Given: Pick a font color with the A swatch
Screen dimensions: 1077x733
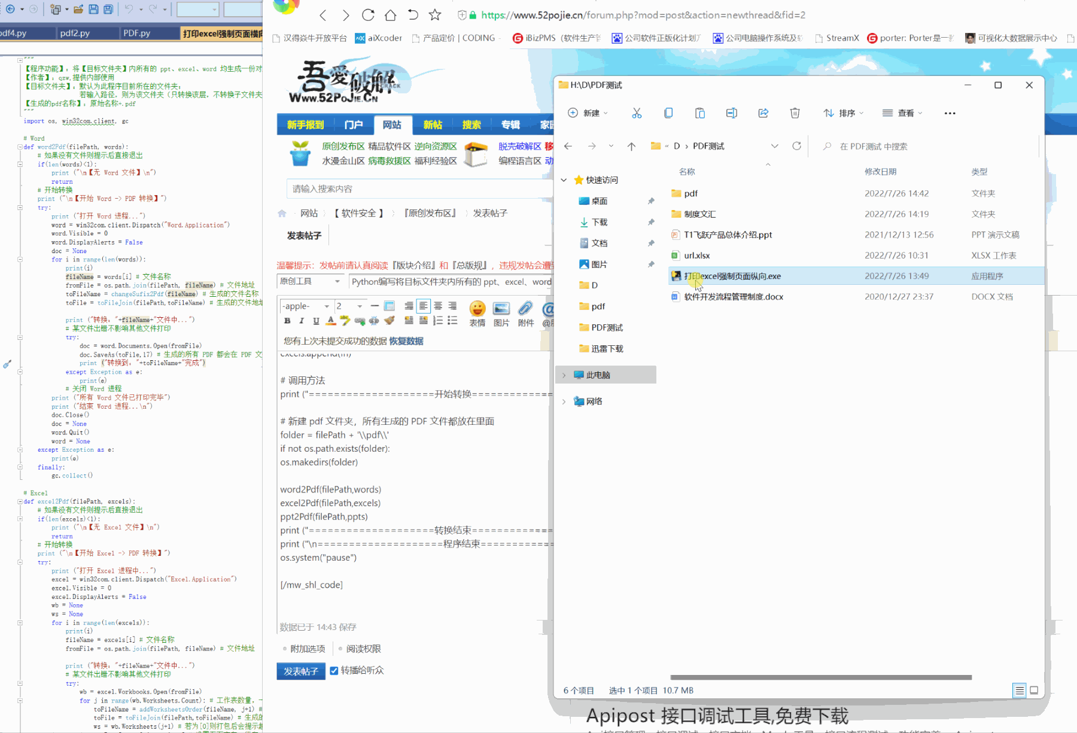Looking at the screenshot, I should coord(330,320).
